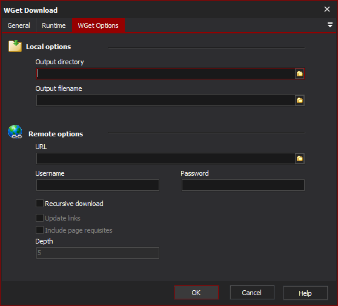Image resolution: width=338 pixels, height=306 pixels.
Task: Browse folder icon for Output filename
Action: pos(299,101)
